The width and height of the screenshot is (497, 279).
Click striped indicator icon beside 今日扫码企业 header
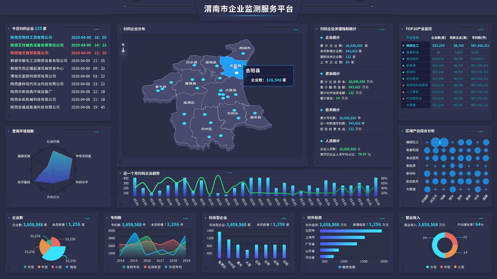pyautogui.click(x=97, y=29)
